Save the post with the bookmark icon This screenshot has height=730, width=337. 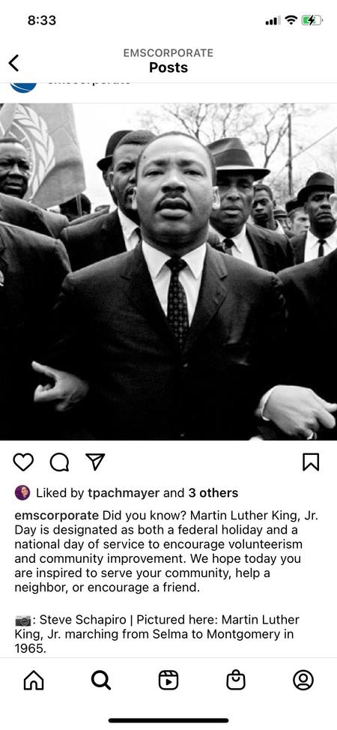point(311,462)
